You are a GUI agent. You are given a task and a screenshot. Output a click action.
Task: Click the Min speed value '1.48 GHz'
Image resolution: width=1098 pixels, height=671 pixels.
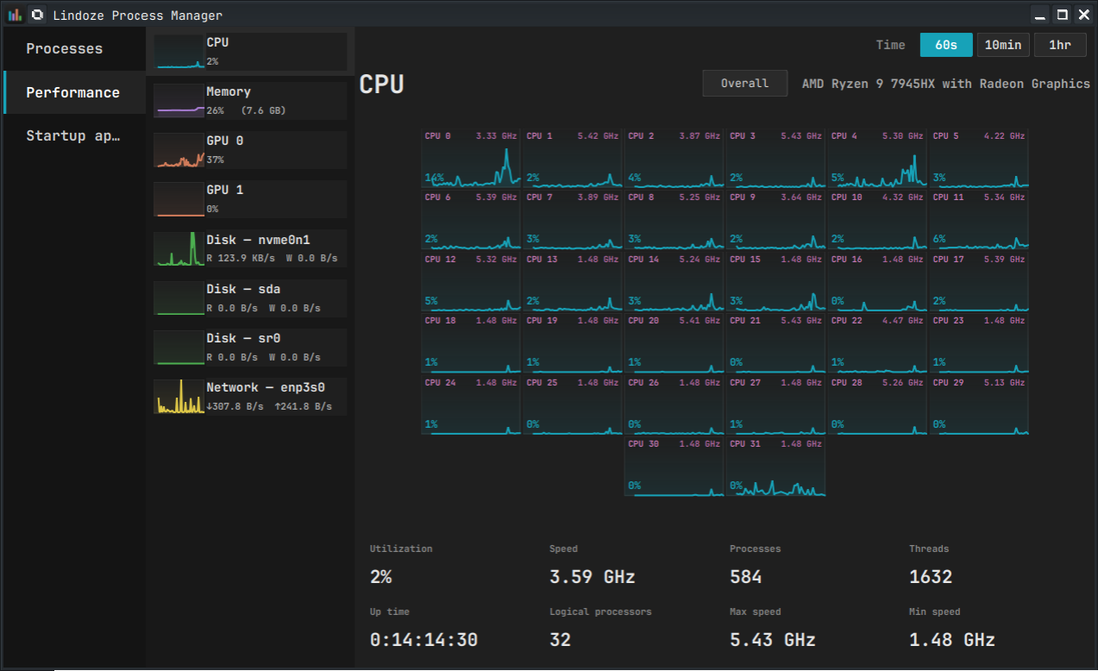point(952,640)
